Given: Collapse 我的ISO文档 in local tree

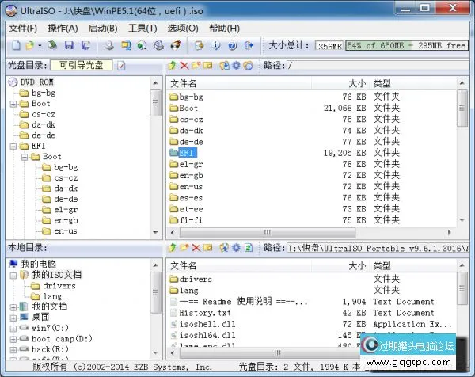Looking at the screenshot, I should click(13, 276).
